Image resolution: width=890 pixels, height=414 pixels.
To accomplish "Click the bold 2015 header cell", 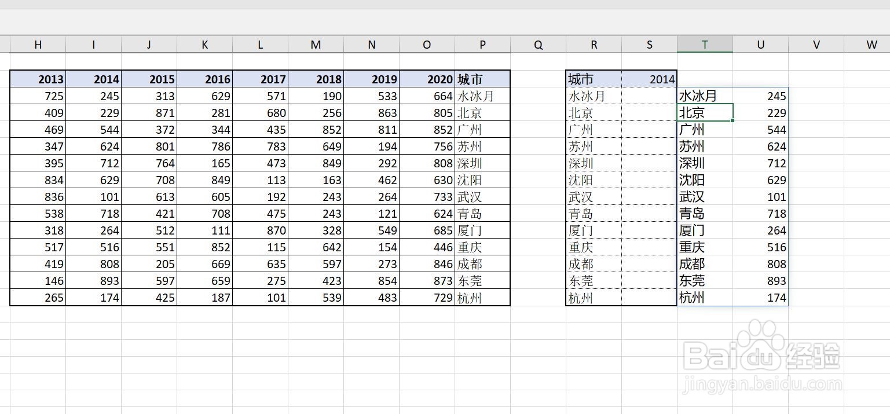I will 149,79.
